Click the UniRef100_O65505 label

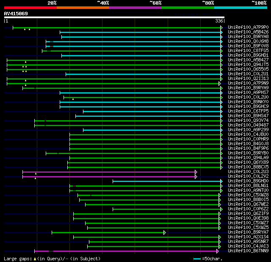(x=248, y=69)
